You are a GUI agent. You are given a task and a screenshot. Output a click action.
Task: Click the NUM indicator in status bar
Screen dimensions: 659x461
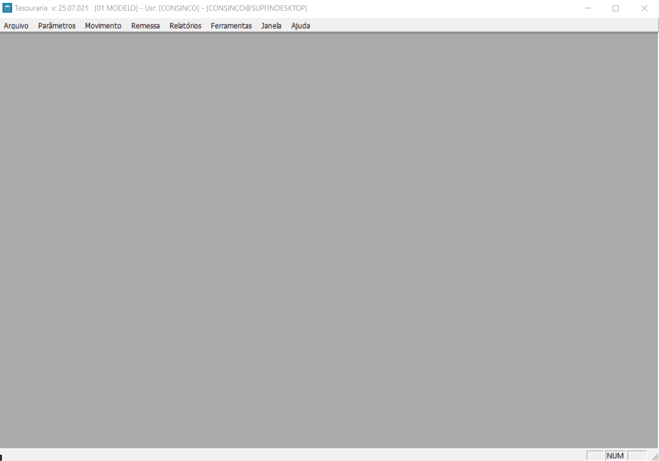coord(615,456)
